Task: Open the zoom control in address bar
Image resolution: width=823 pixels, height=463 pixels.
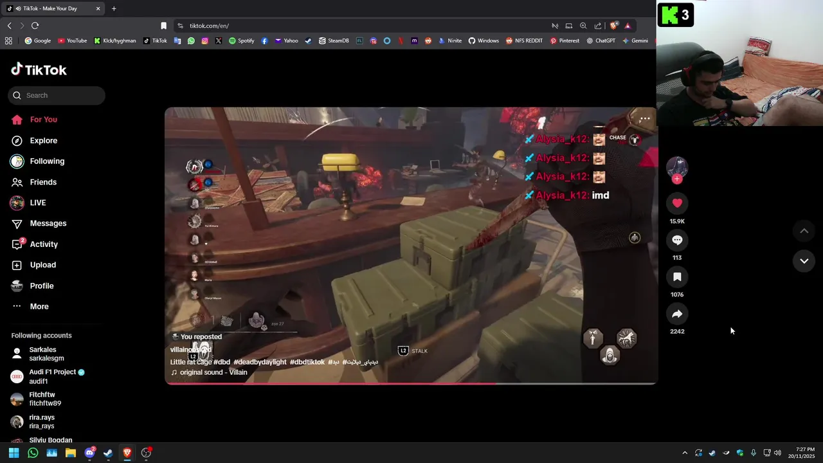Action: tap(583, 26)
